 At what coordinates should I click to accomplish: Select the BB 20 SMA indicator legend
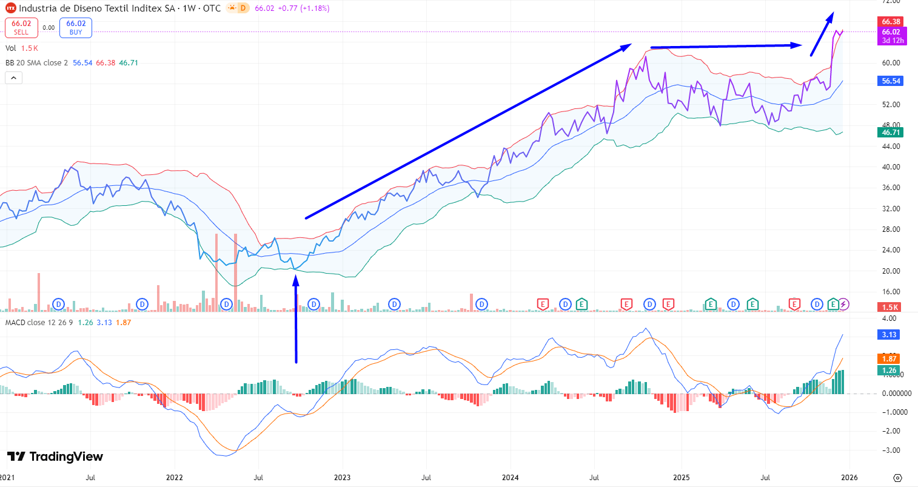tap(36, 63)
